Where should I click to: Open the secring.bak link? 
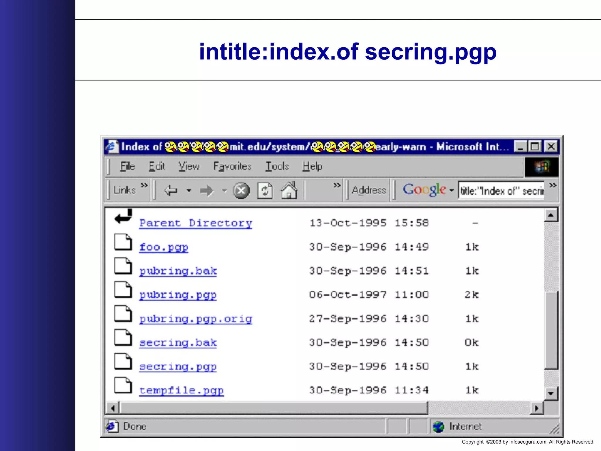[x=178, y=343]
